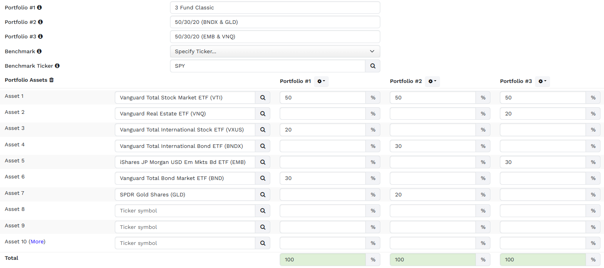Click Portfolio #2 allocation field for VTI

[433, 97]
